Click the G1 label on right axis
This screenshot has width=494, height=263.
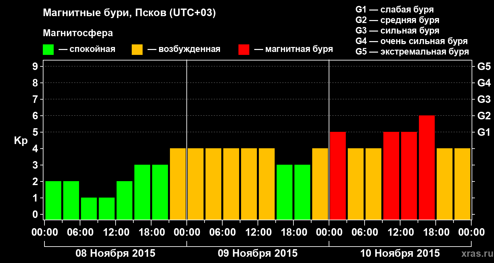click(484, 132)
